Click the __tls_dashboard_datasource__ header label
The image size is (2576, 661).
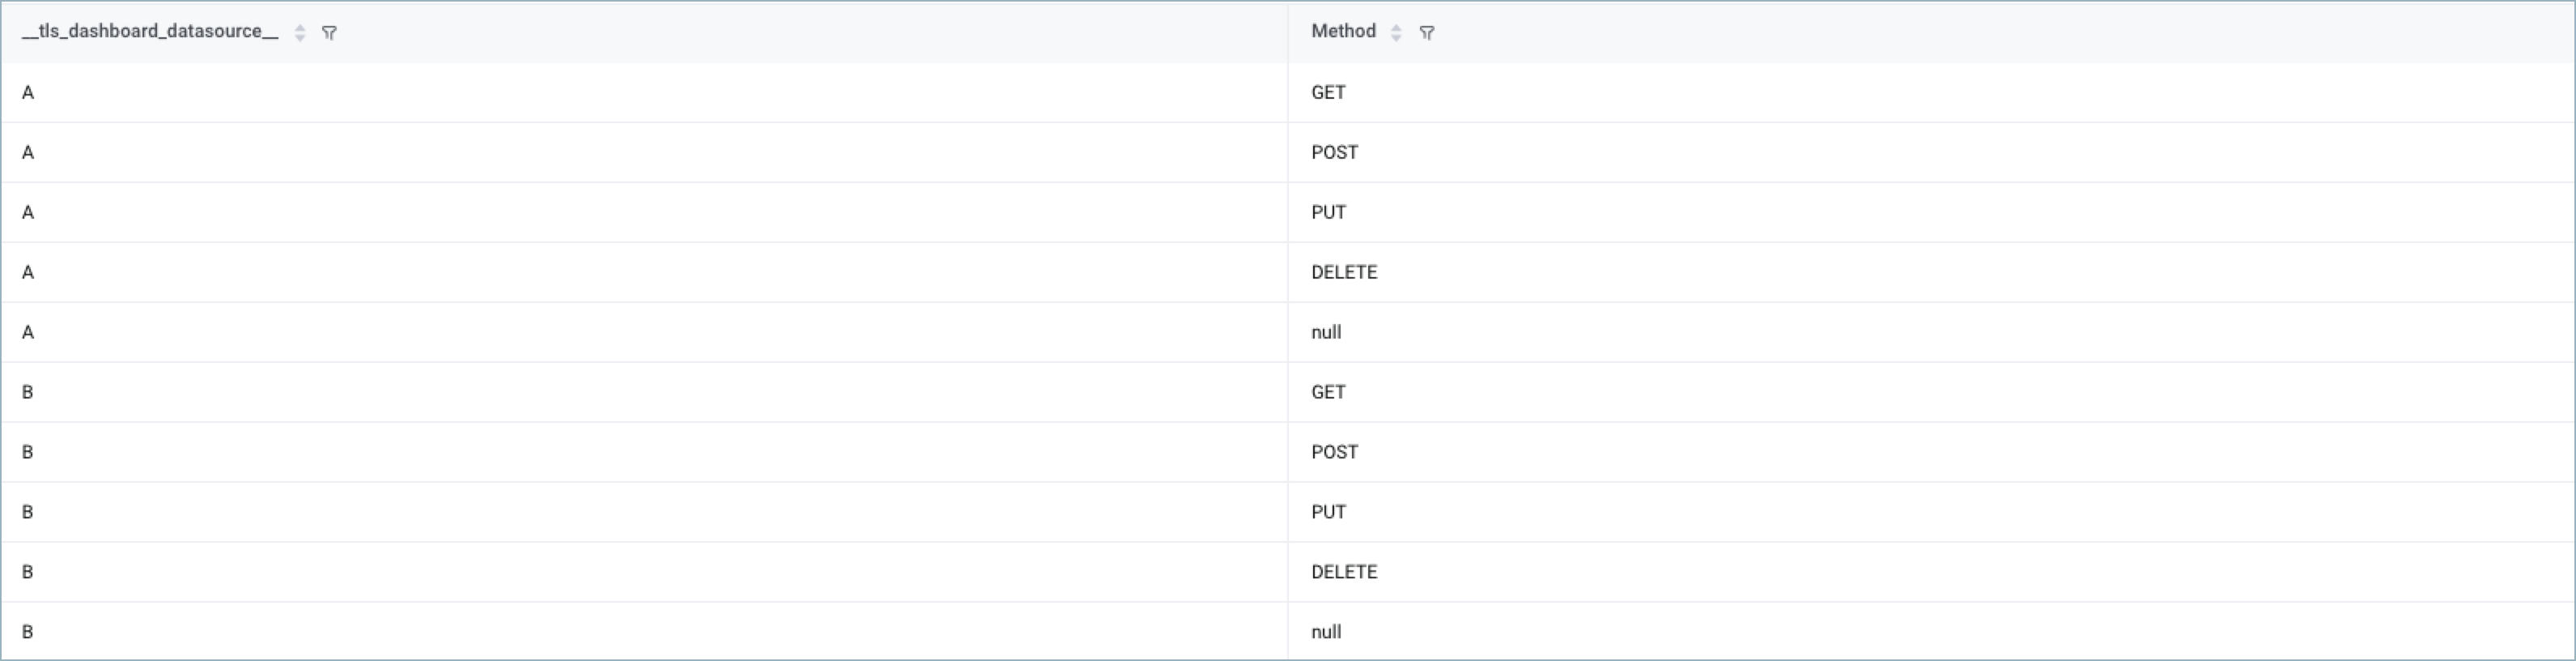tap(150, 31)
